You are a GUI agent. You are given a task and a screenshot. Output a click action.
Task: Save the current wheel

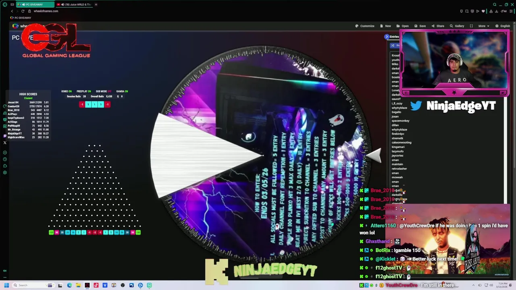(420, 26)
